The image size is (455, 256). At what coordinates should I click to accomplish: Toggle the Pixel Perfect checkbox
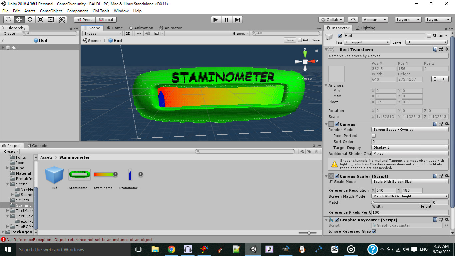[374, 136]
